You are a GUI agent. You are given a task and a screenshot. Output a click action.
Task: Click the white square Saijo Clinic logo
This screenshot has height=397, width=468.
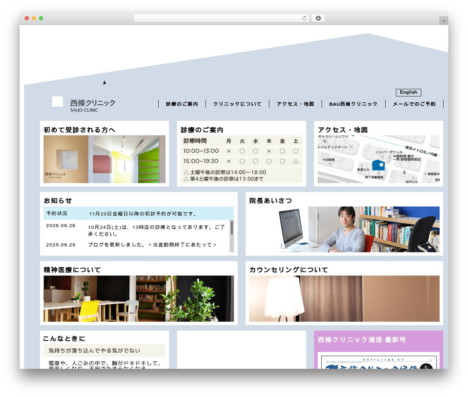(57, 101)
